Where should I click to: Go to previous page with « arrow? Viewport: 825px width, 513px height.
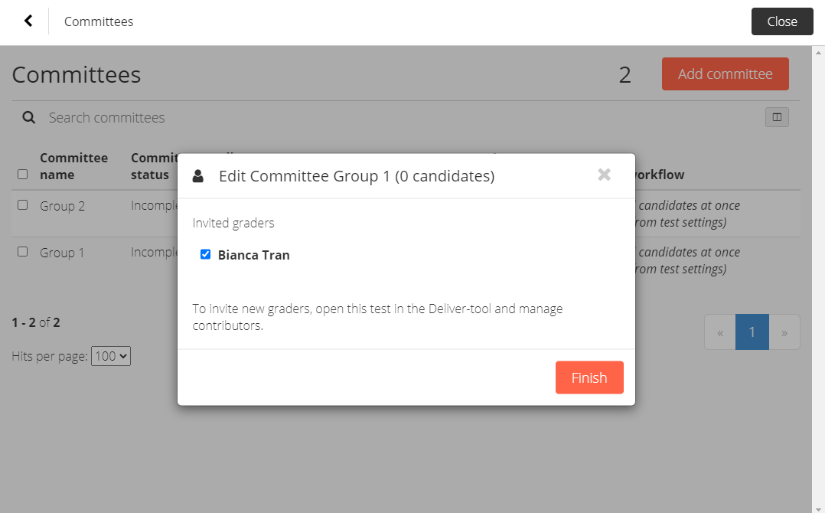pos(719,332)
